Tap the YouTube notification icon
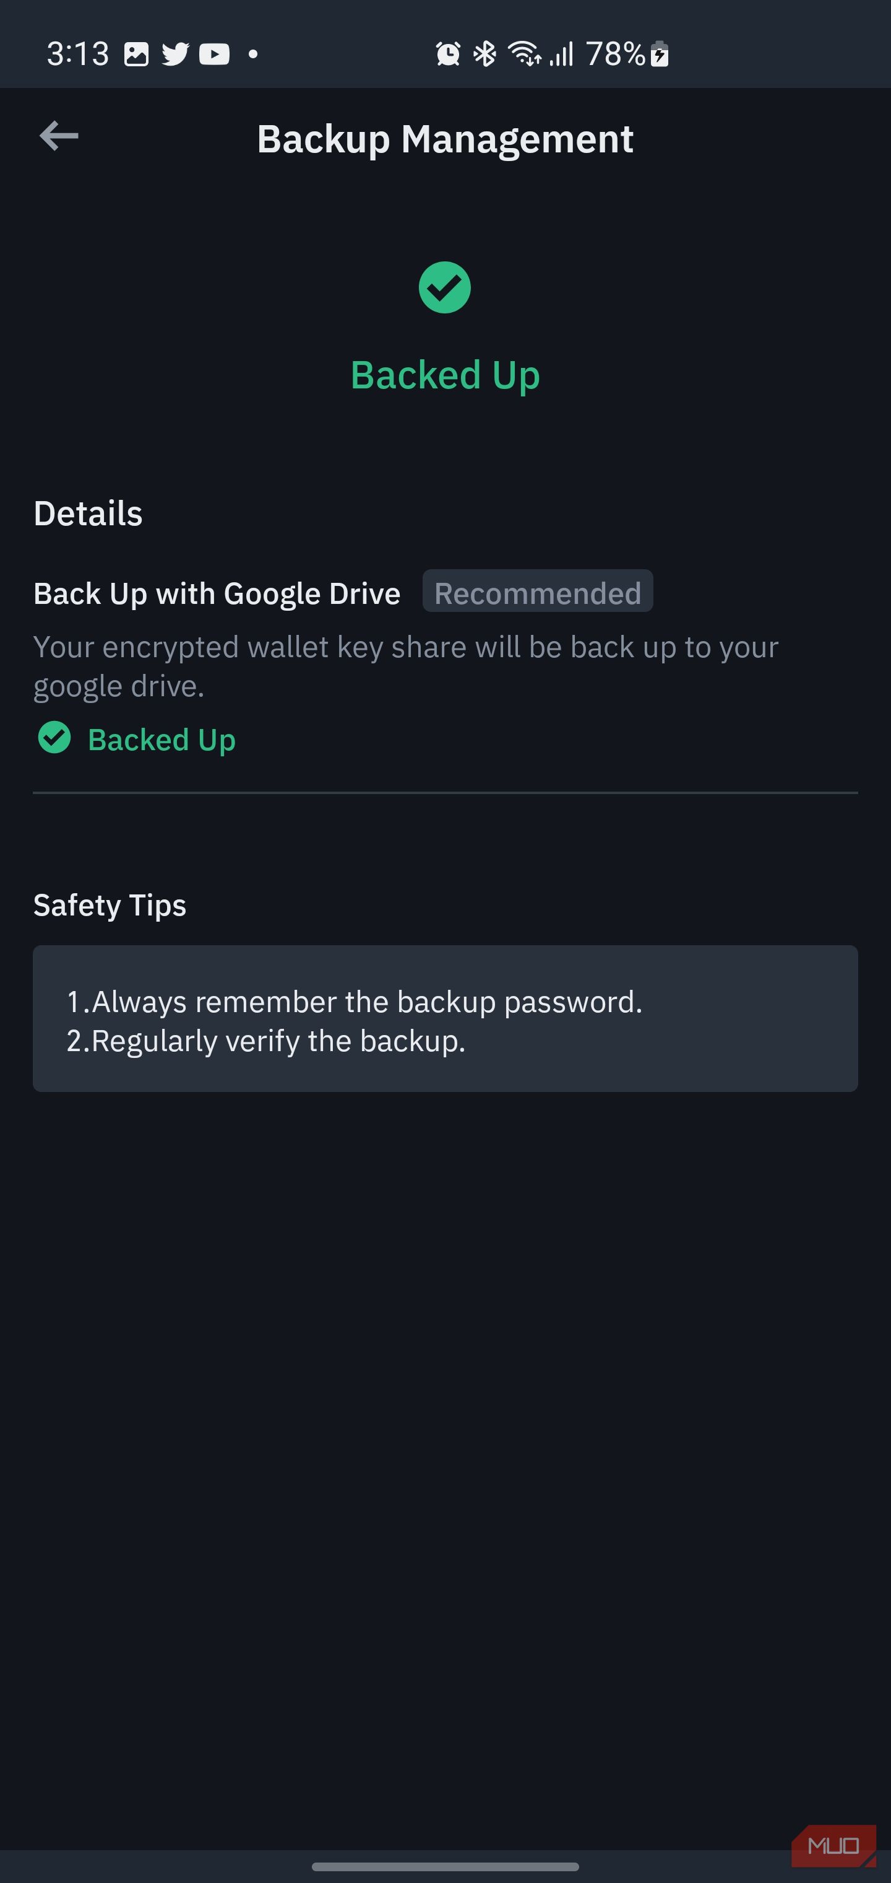 (x=215, y=53)
